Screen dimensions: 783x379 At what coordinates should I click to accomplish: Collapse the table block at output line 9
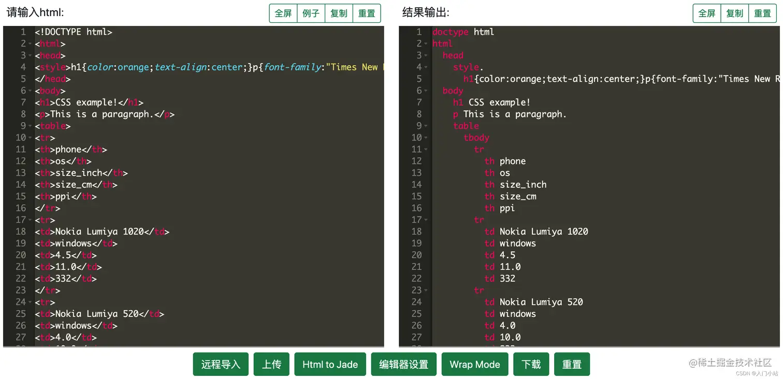[426, 126]
